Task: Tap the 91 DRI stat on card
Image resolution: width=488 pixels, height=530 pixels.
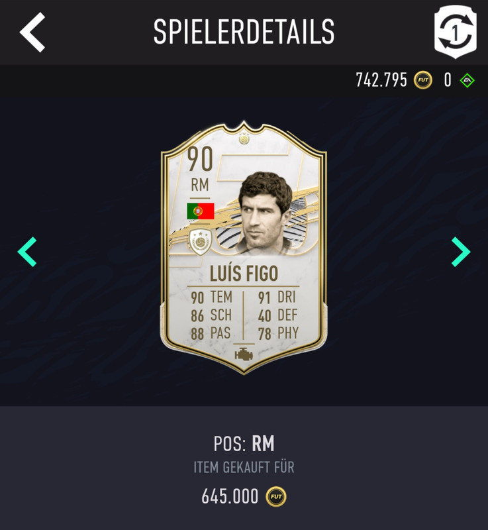Action: [x=277, y=297]
